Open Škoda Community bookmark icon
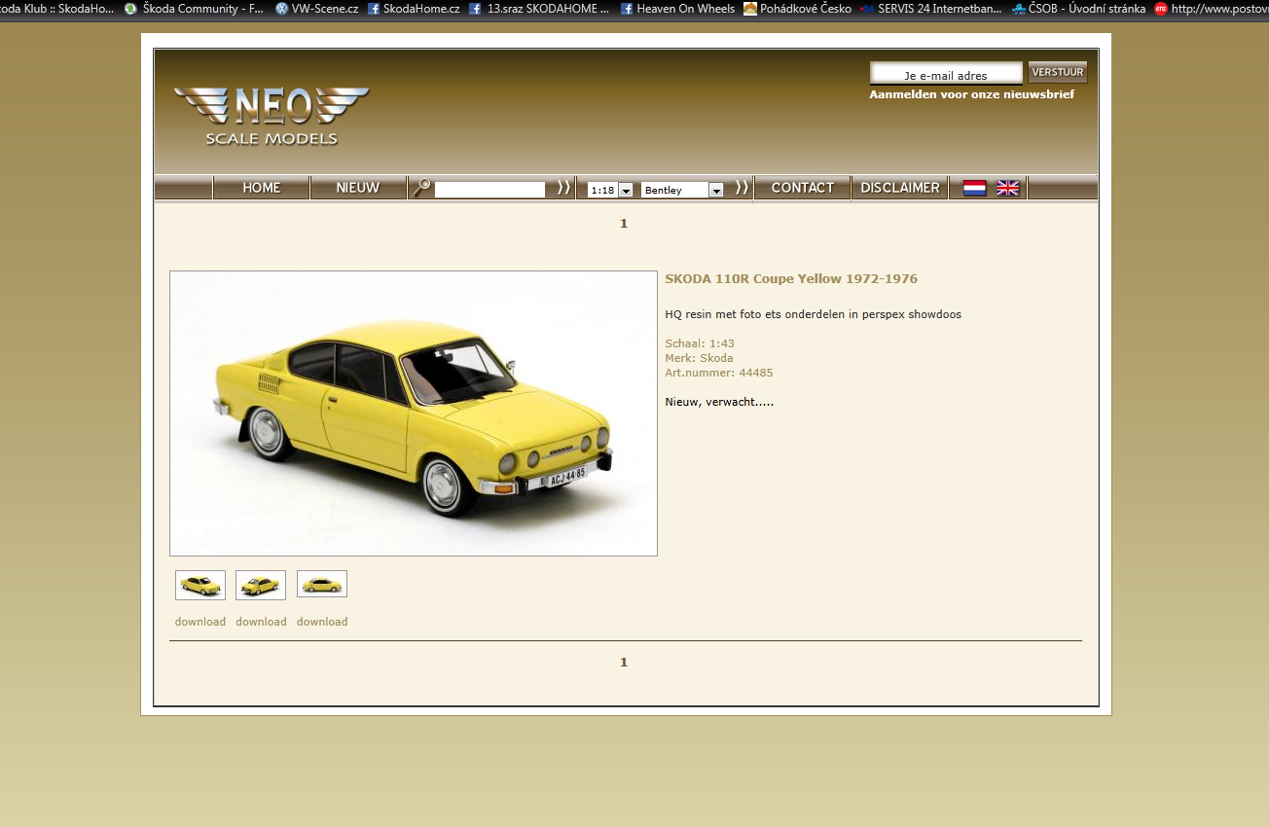1269x827 pixels. pyautogui.click(x=130, y=9)
